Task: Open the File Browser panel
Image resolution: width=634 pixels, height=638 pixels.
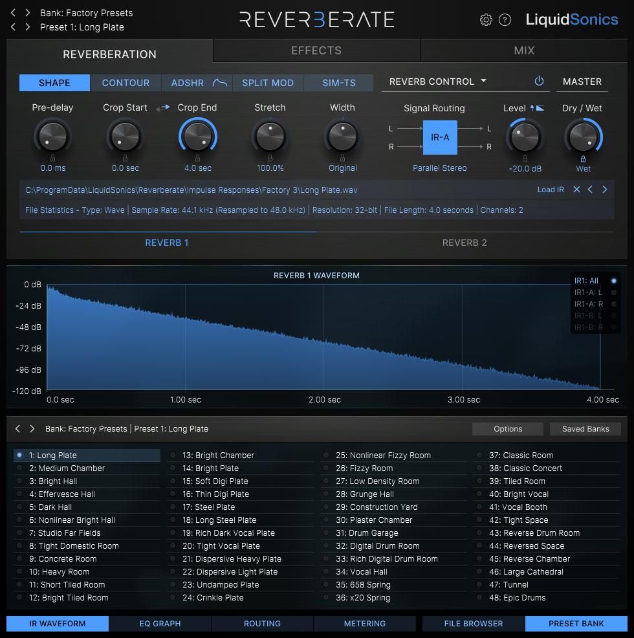Action: [474, 623]
